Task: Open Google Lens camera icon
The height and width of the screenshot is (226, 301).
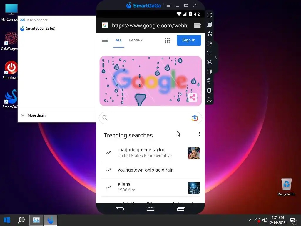Action: [x=195, y=118]
